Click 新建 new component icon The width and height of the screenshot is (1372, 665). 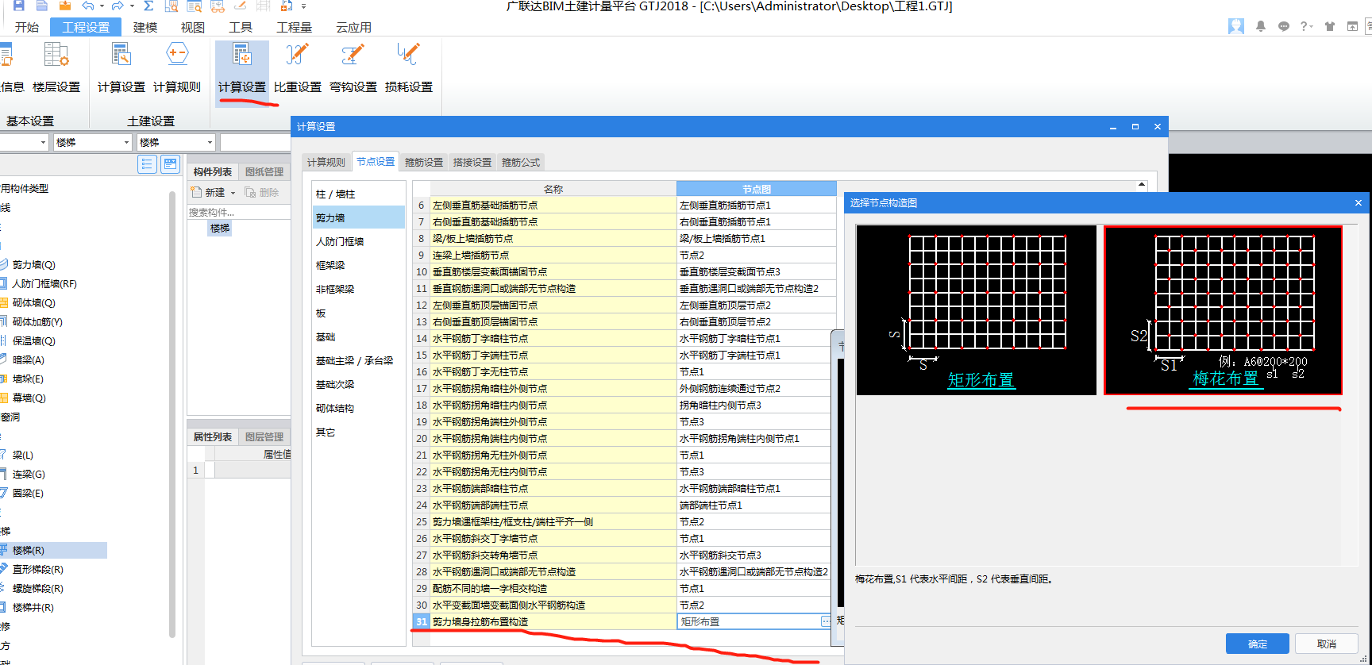[197, 192]
